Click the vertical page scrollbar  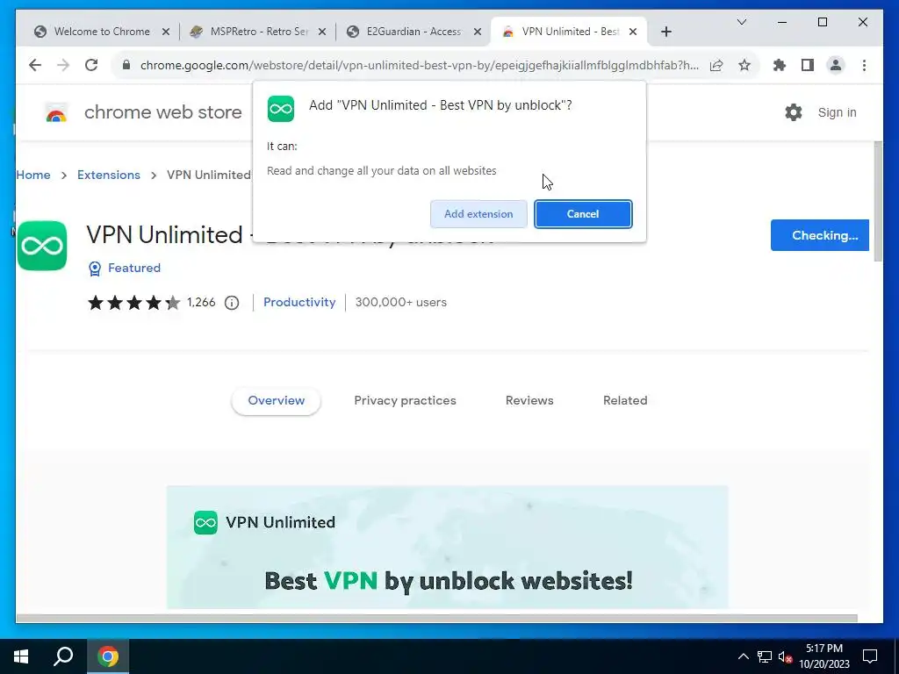(x=878, y=202)
